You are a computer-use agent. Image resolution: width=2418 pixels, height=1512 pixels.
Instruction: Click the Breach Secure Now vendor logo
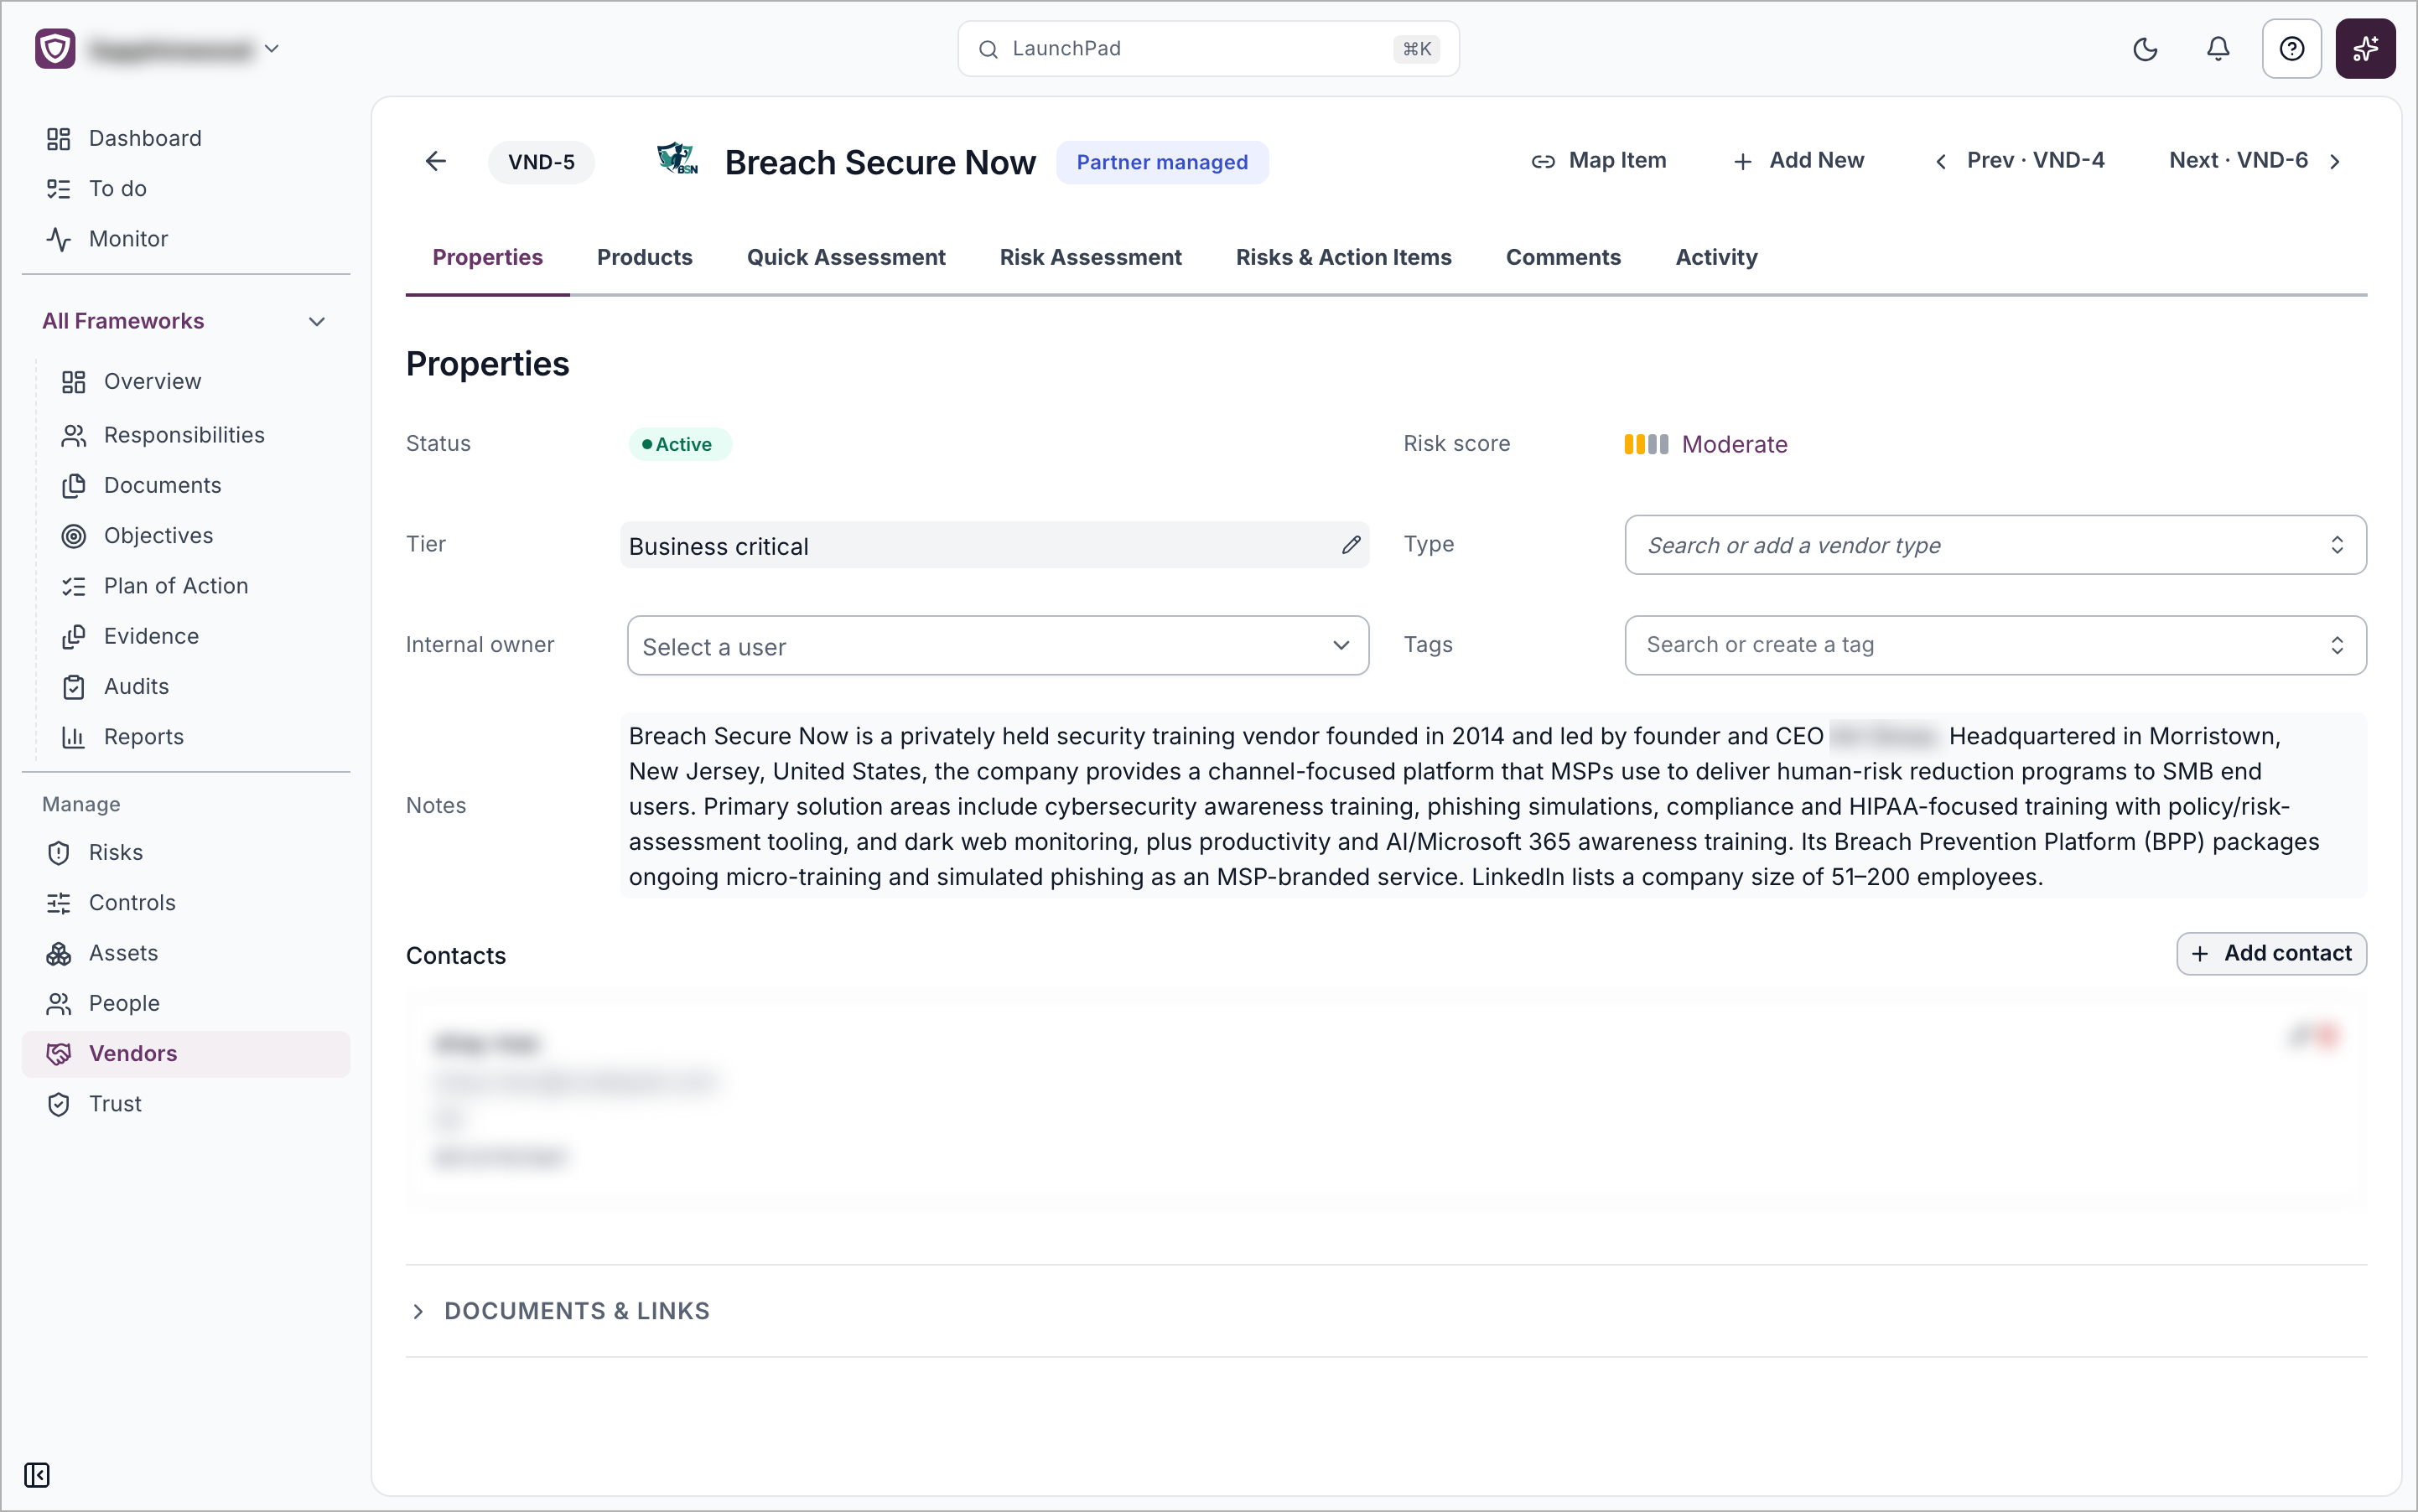click(x=677, y=160)
